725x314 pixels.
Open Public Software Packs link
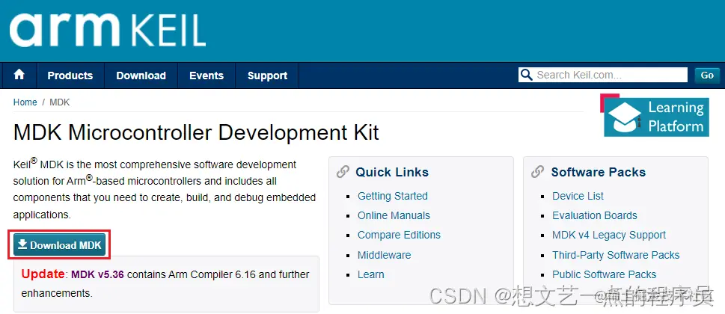pos(605,274)
